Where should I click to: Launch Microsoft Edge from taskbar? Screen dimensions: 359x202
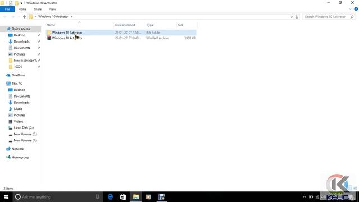tap(110, 197)
